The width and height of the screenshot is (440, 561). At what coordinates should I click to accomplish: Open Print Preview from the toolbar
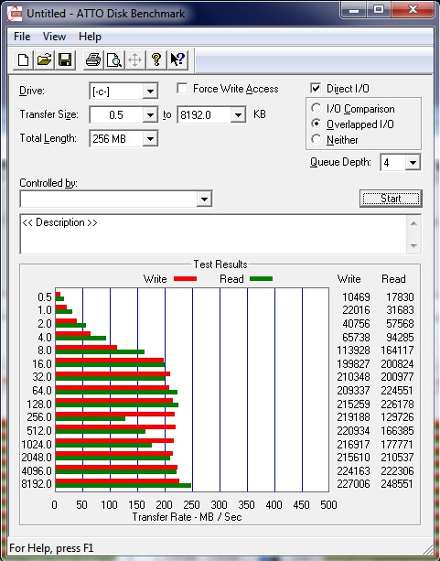click(114, 59)
